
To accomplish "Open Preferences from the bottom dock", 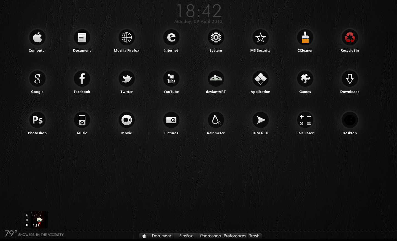I will tap(235, 236).
